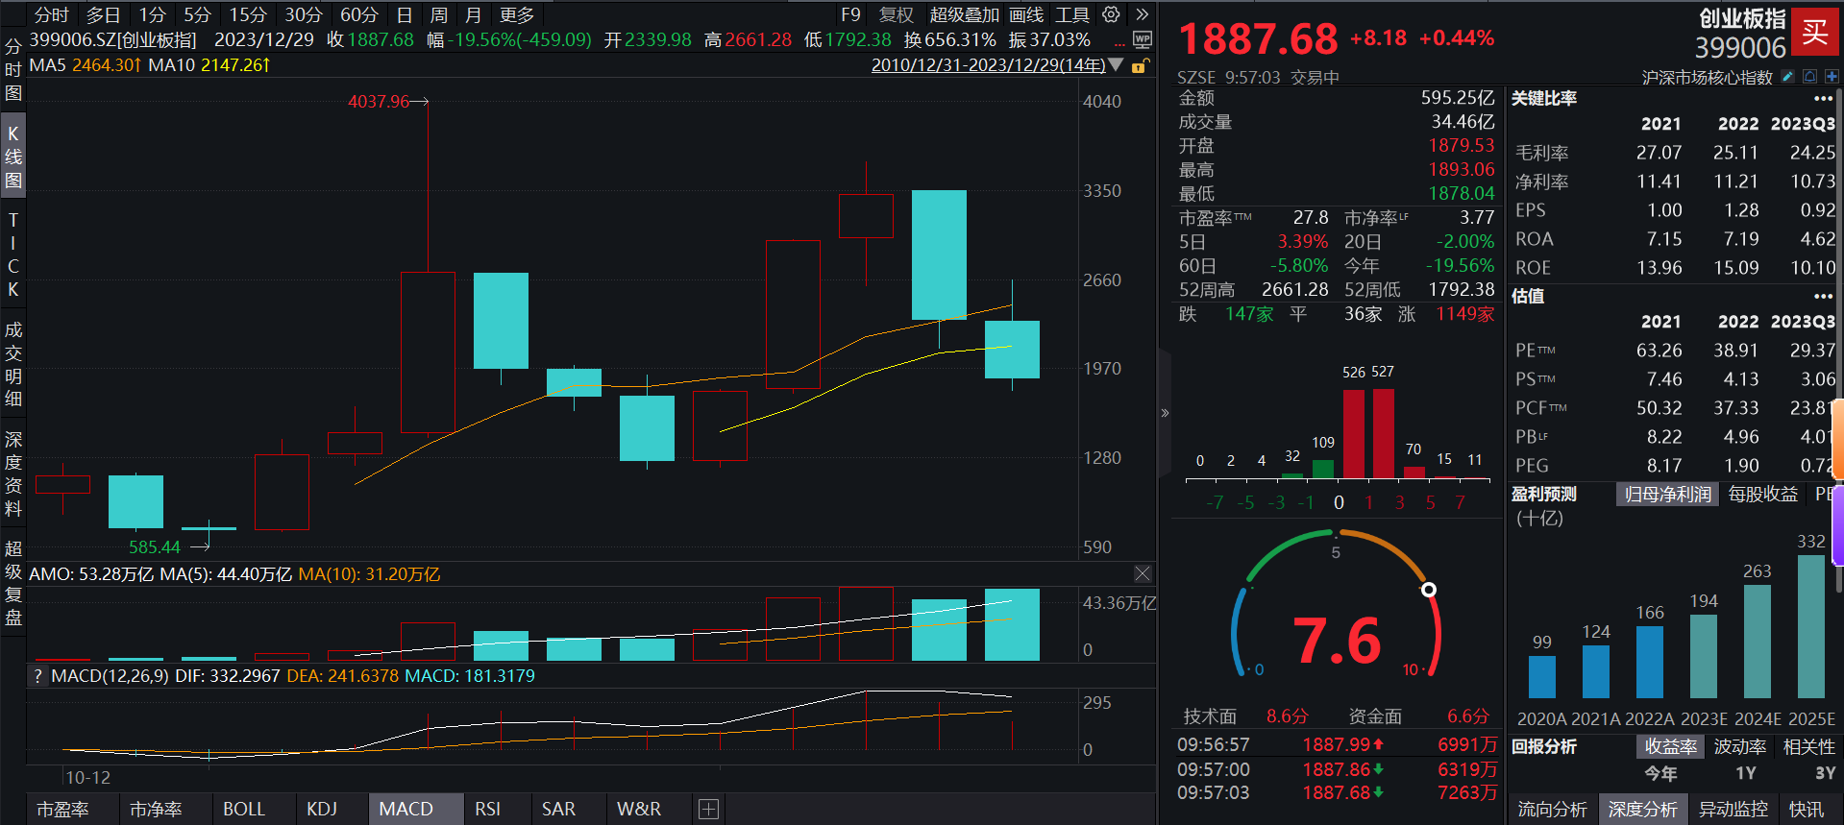Click the 527 red distribution bar

pos(1384,433)
